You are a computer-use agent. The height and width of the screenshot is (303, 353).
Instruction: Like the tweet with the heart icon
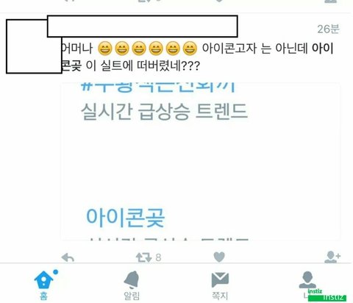(219, 257)
